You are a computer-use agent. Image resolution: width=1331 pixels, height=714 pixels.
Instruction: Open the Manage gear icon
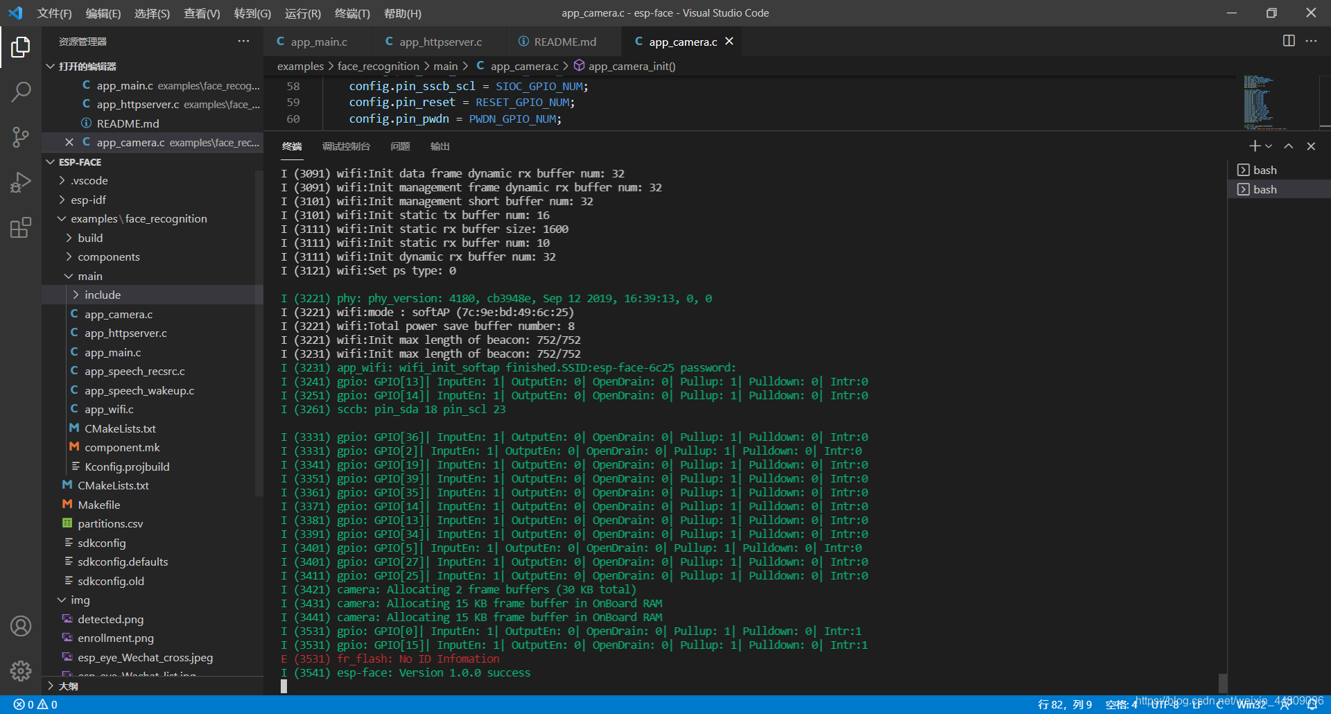coord(21,670)
